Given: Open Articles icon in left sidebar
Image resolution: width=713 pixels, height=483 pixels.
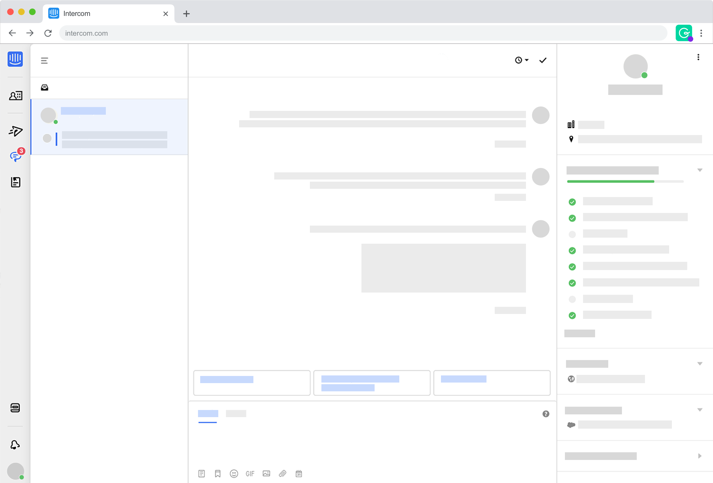Looking at the screenshot, I should [x=15, y=182].
